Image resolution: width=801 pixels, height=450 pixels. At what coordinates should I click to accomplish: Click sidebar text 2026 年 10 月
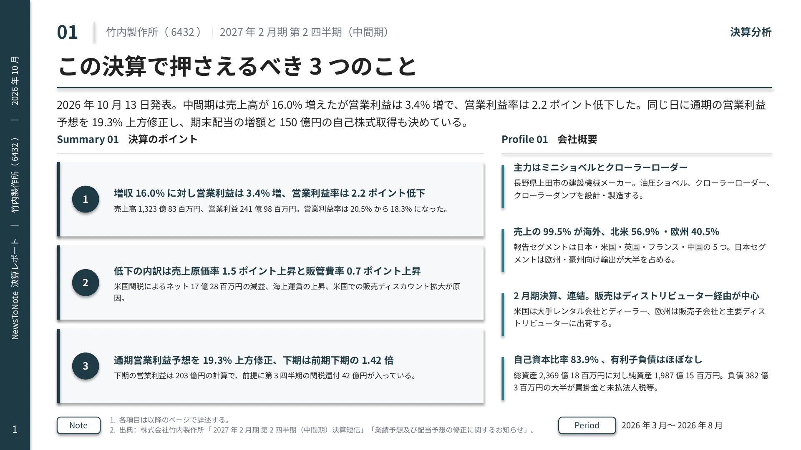(x=15, y=81)
